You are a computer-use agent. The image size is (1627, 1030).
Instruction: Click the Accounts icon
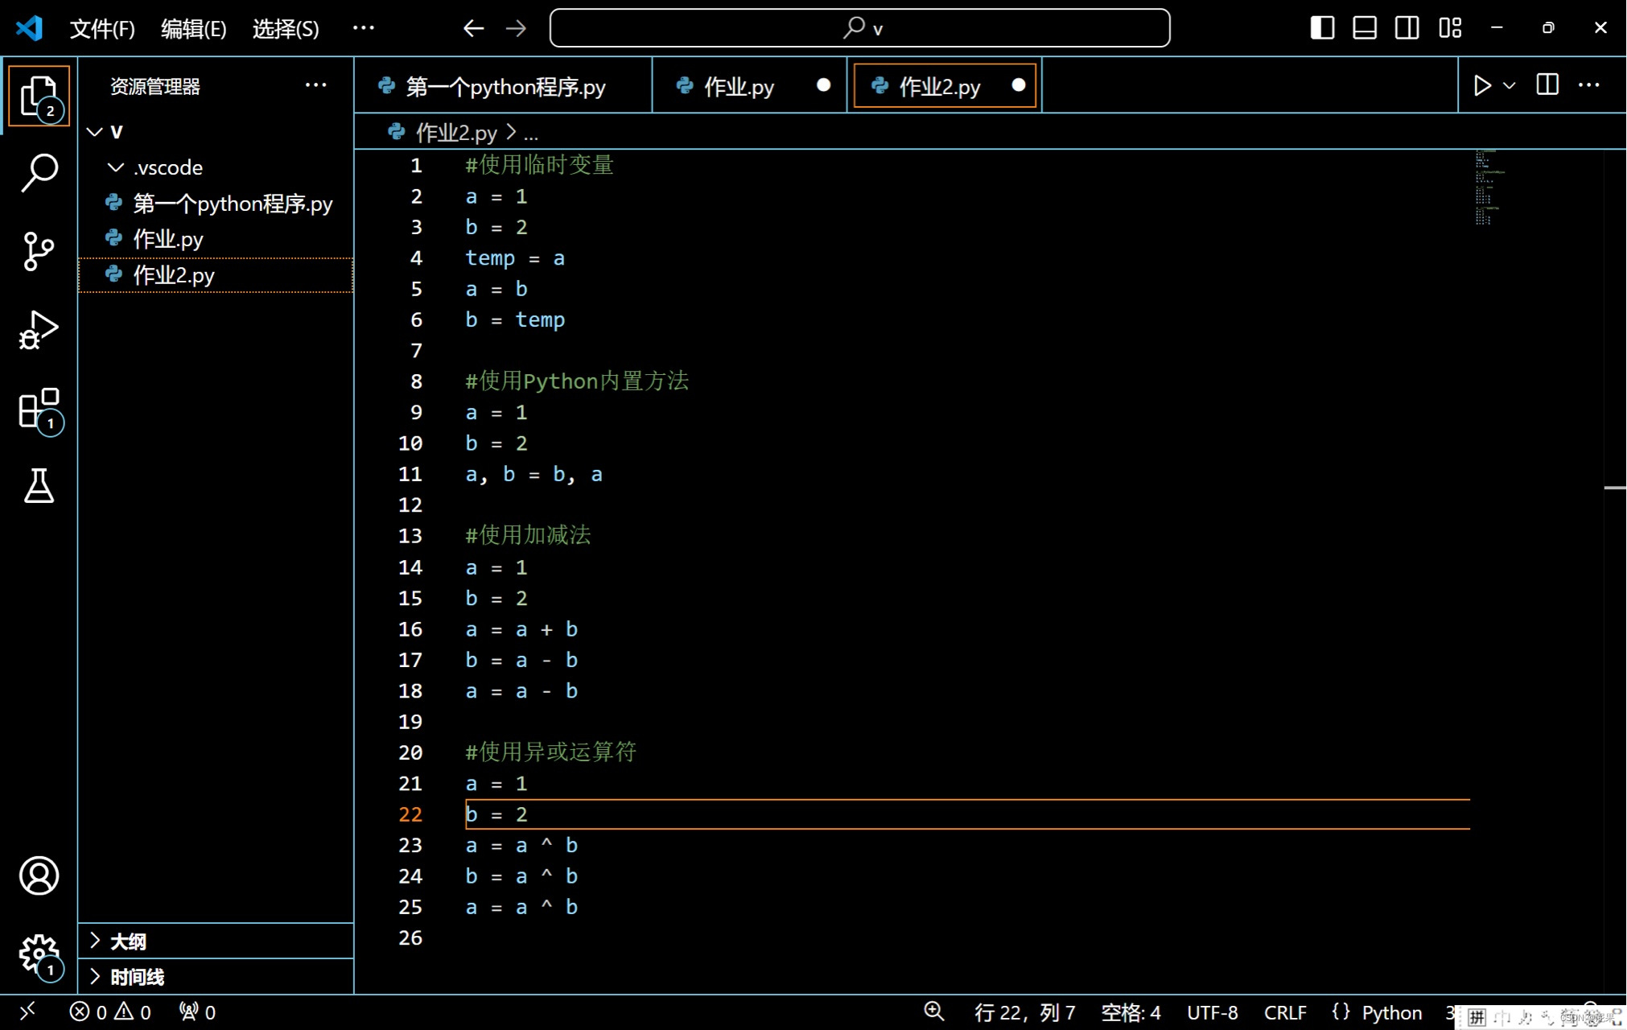tap(39, 875)
